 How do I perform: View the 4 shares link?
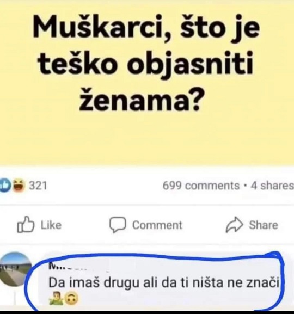[x=272, y=186]
